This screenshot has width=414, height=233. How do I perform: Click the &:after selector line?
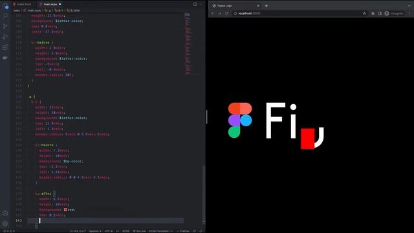pyautogui.click(x=45, y=194)
